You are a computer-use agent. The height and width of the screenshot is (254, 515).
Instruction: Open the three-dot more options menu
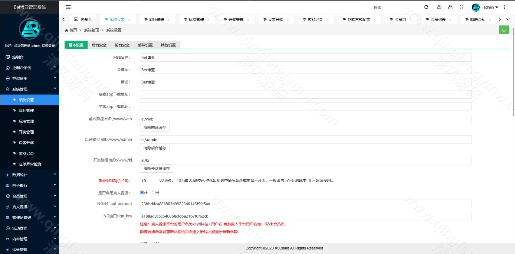tap(504, 7)
